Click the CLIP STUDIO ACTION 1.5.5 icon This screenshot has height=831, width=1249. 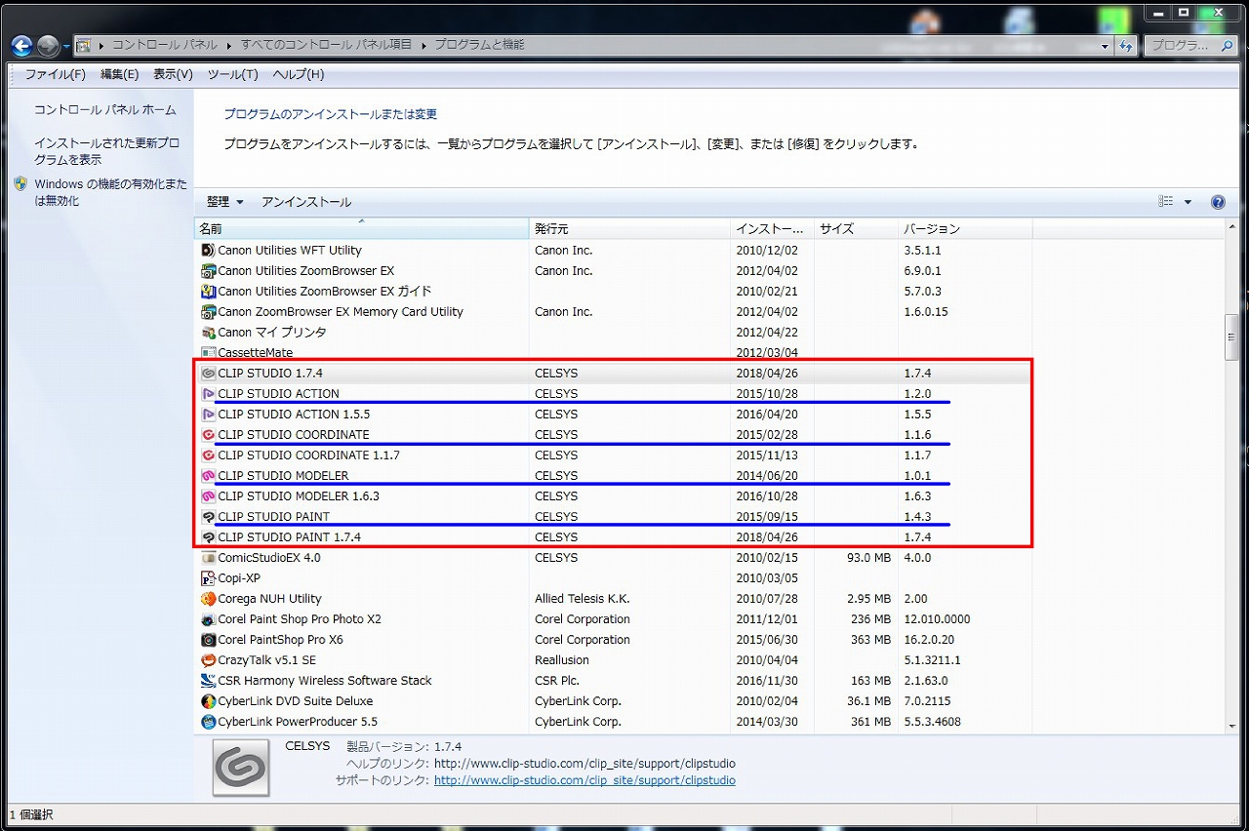pos(208,415)
